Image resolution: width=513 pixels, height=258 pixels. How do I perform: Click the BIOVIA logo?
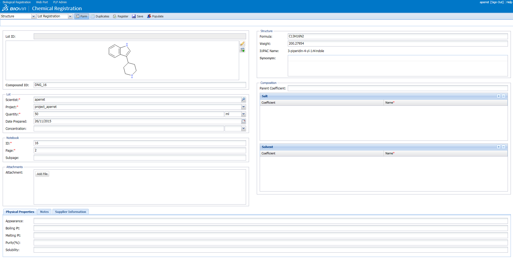pyautogui.click(x=14, y=8)
